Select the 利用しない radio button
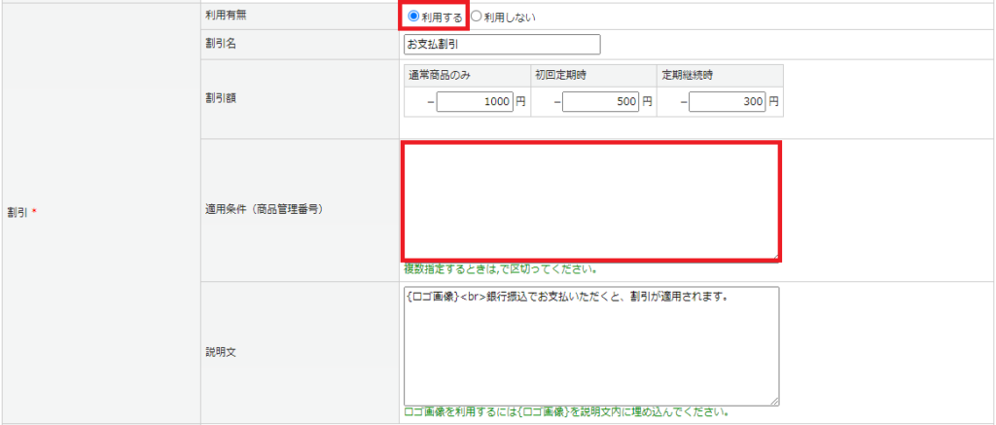This screenshot has height=425, width=996. 476,18
